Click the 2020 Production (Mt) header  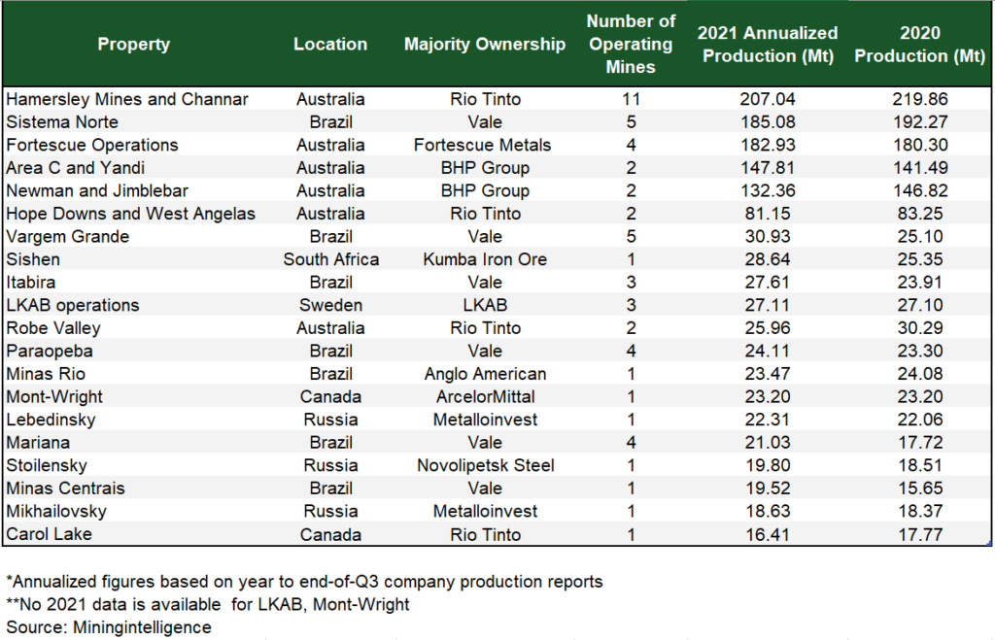[x=920, y=45]
